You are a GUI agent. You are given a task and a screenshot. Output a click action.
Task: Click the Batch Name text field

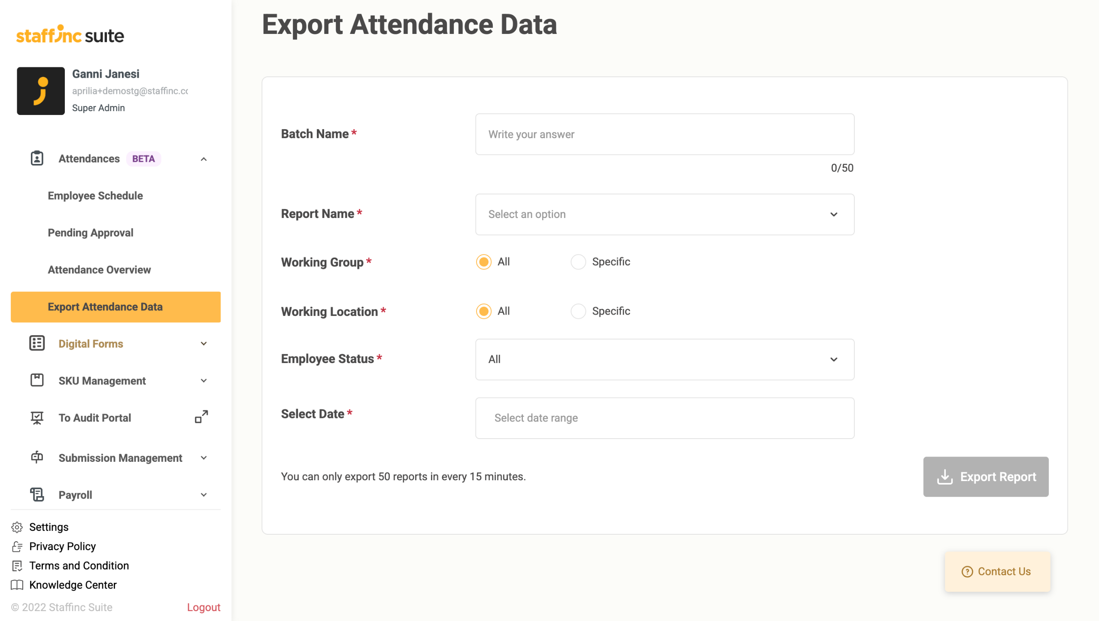click(x=665, y=134)
